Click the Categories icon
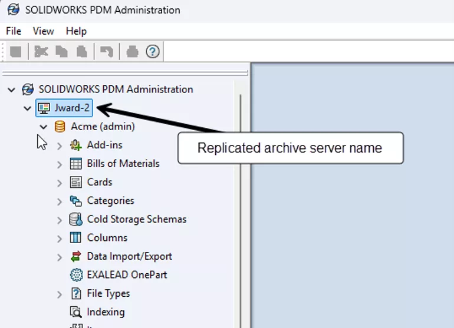 (x=76, y=201)
